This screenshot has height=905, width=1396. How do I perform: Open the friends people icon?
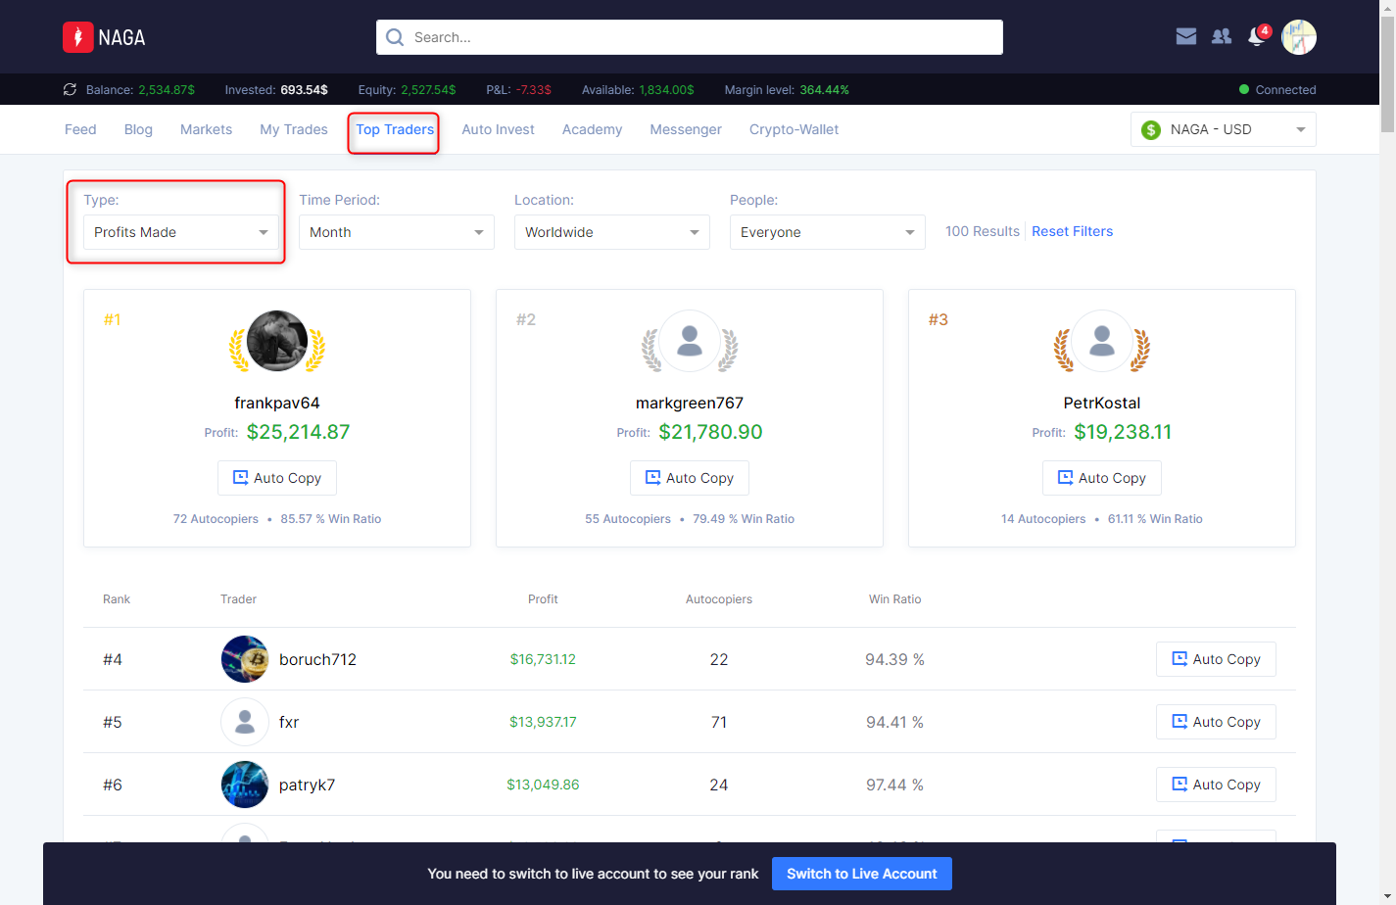[1222, 36]
